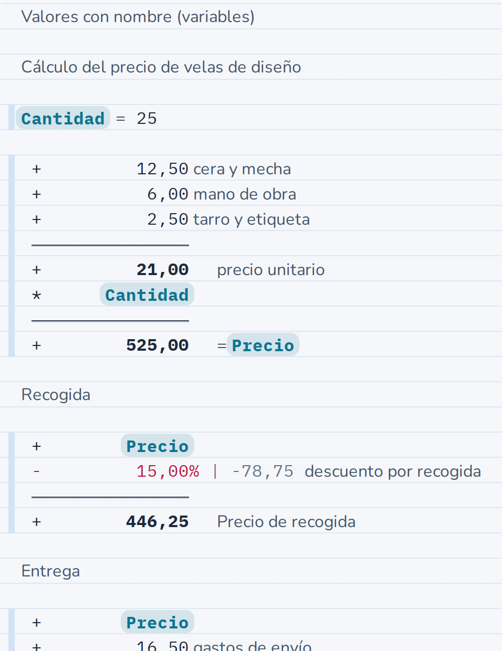This screenshot has height=651, width=502.
Task: Click the 6,00 mano de obra amount
Action: click(x=168, y=194)
